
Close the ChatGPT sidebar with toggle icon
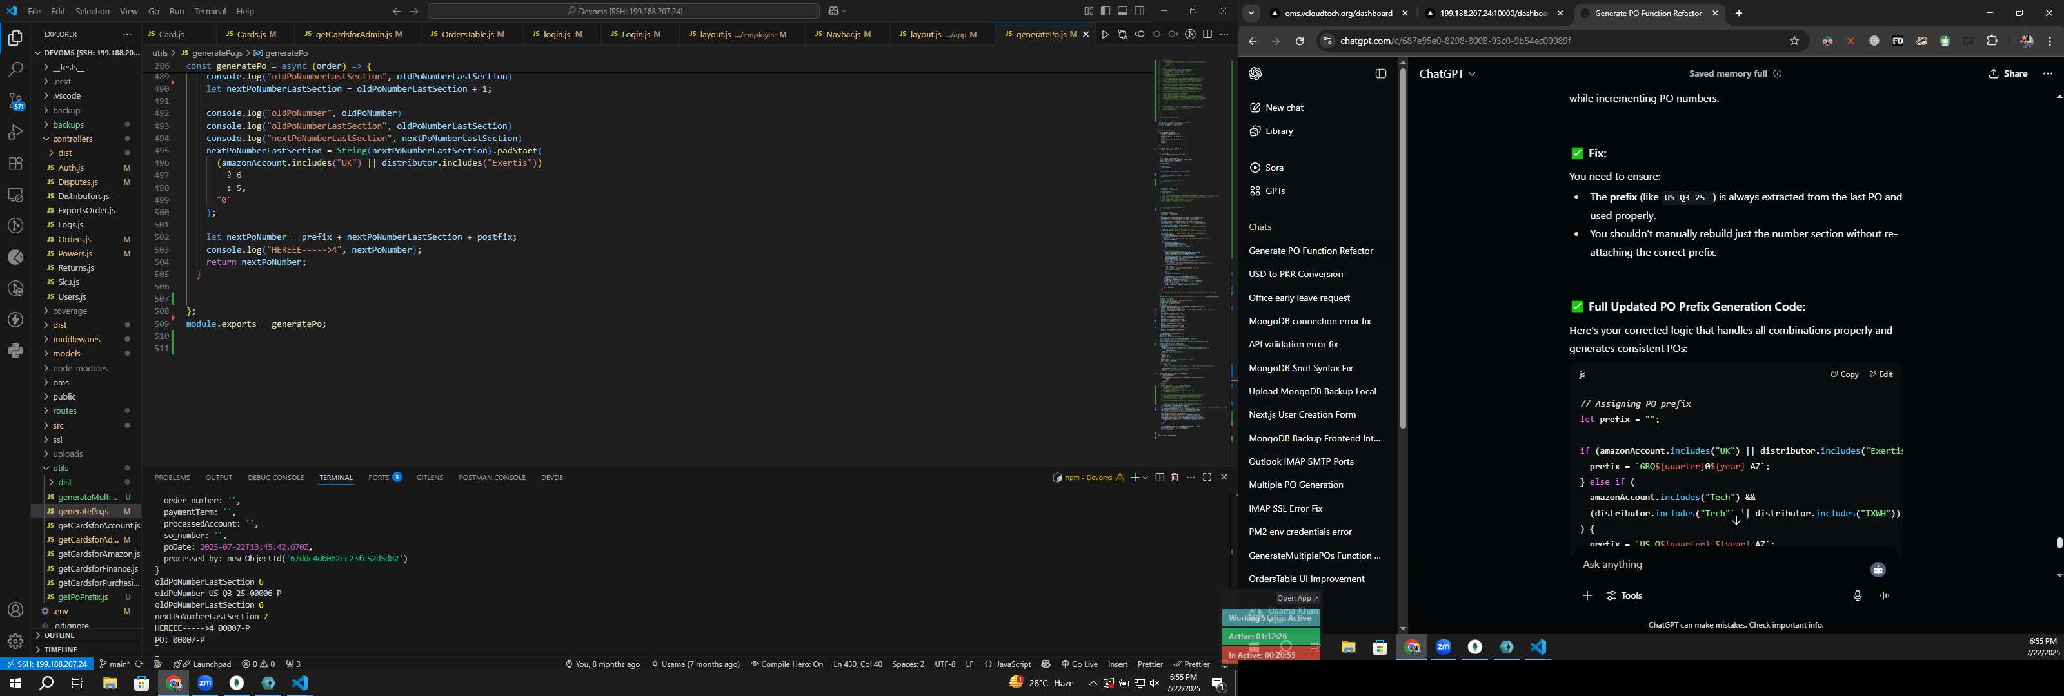pos(1380,73)
